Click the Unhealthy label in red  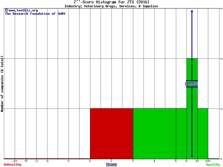pyautogui.click(x=13, y=164)
